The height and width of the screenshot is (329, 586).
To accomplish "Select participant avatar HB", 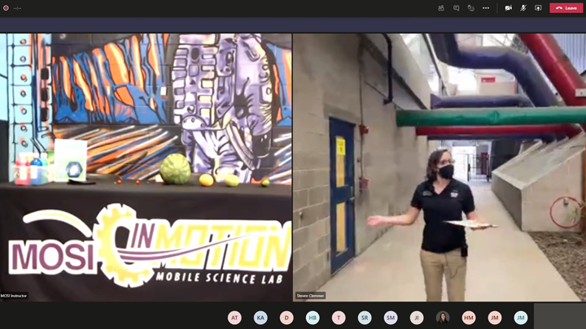I will pos(313,318).
